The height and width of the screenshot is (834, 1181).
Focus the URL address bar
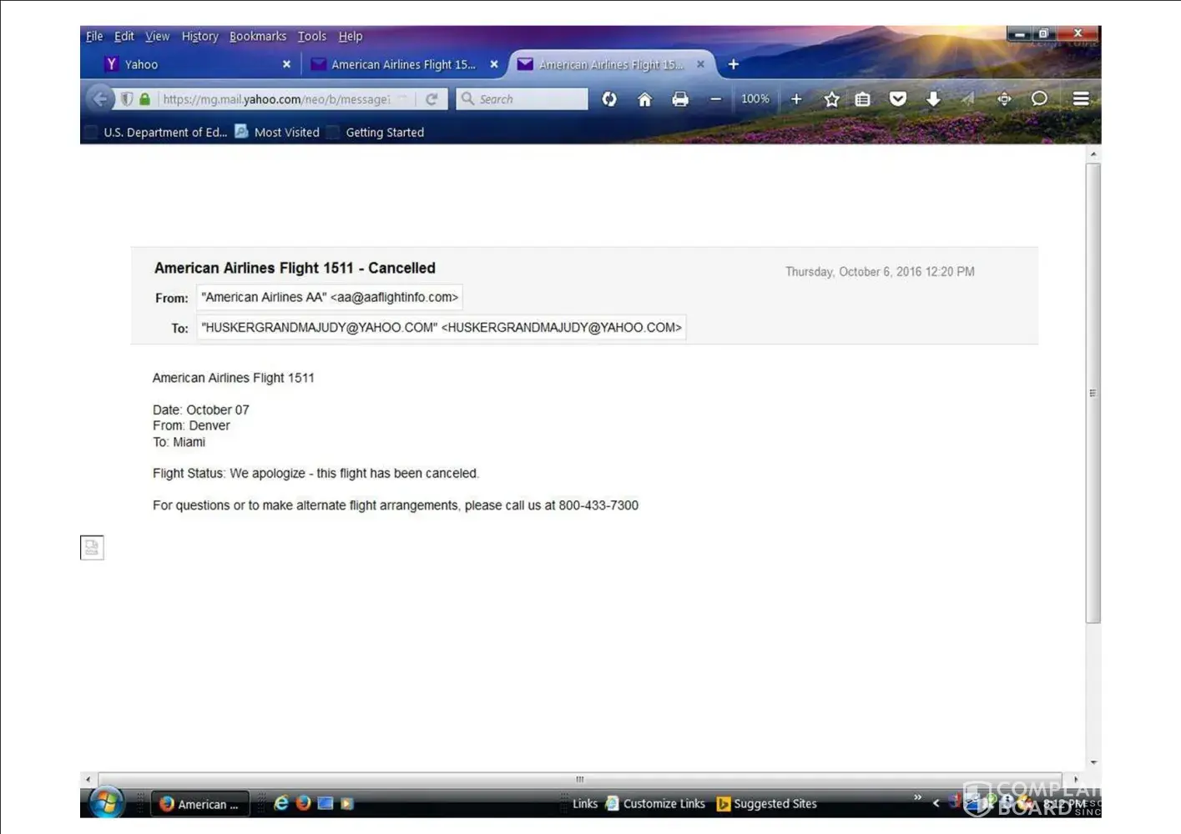275,99
